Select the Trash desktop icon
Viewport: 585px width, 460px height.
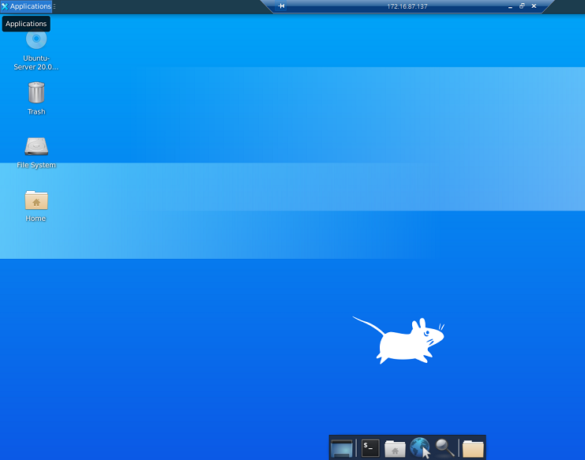pos(36,92)
